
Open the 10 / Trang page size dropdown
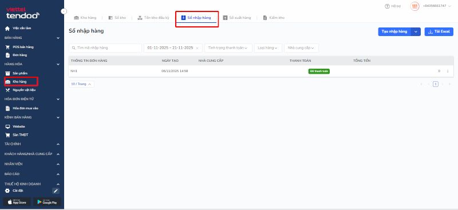(x=81, y=84)
